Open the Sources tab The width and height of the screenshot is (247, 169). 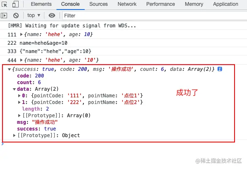(98, 4)
